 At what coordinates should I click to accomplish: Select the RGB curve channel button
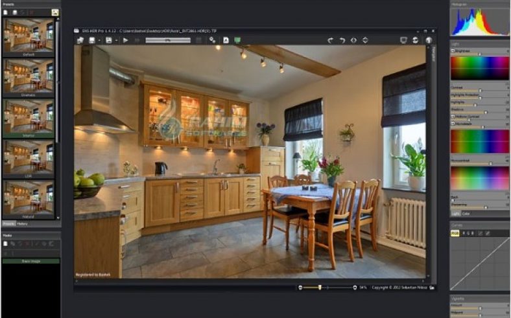pyautogui.click(x=455, y=233)
